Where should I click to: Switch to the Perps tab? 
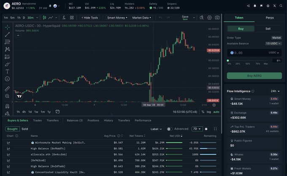pos(270,18)
